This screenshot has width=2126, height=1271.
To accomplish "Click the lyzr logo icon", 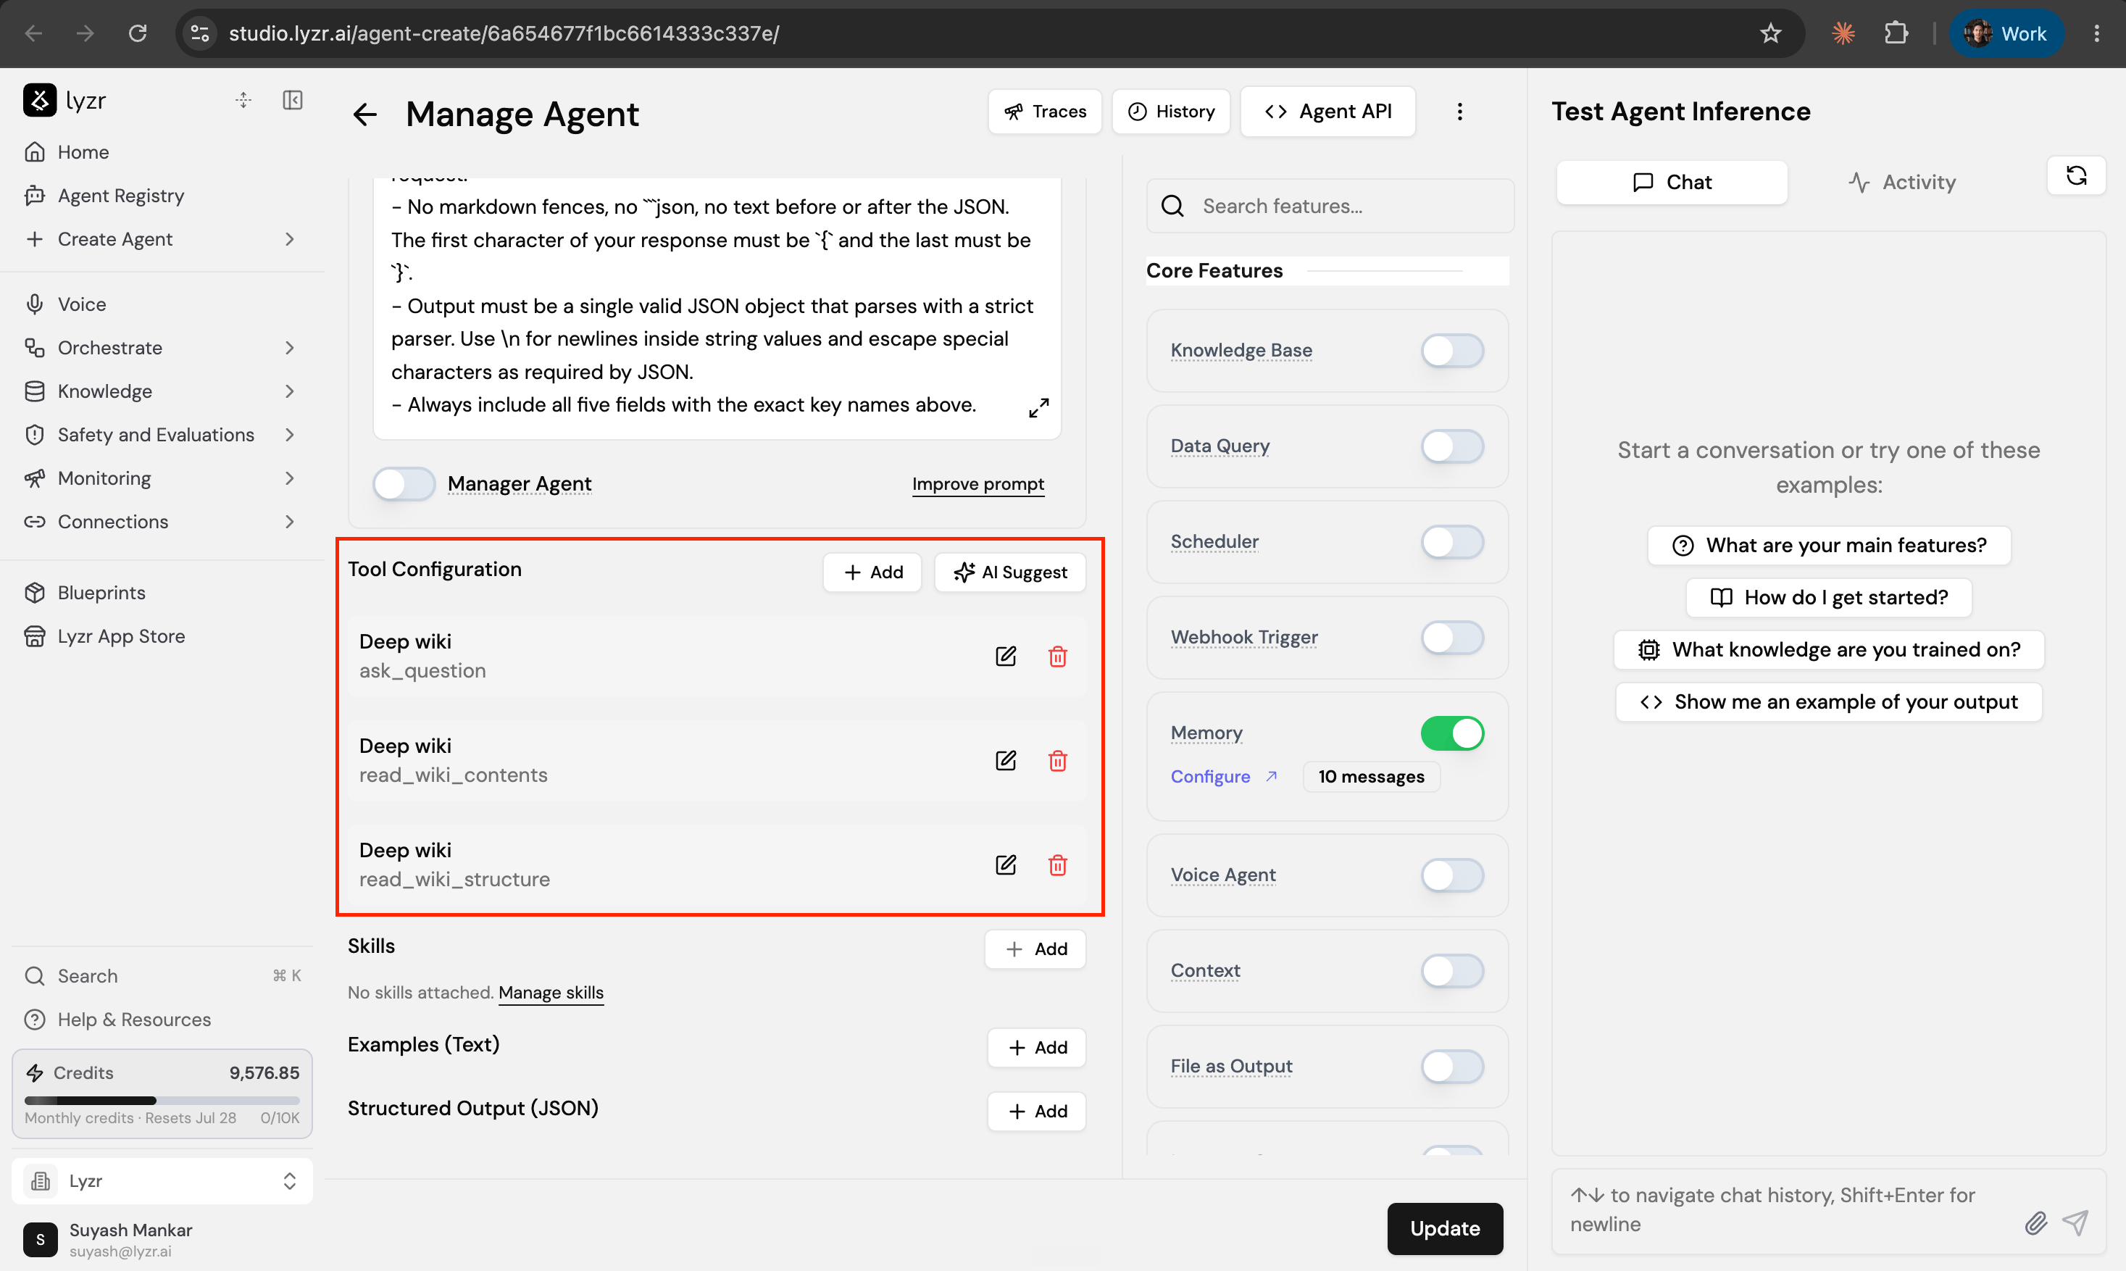I will tap(39, 100).
